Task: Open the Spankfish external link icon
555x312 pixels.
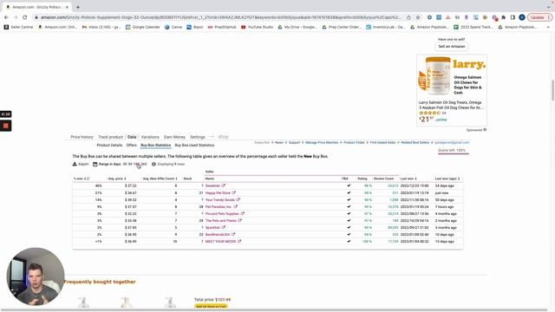Action: point(224,227)
